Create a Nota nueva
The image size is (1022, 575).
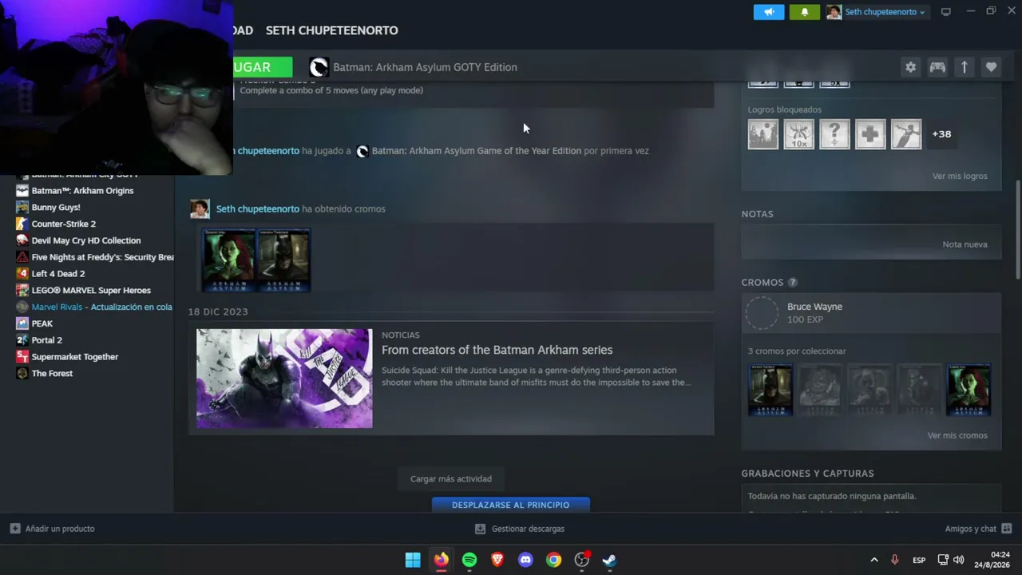[x=965, y=244]
